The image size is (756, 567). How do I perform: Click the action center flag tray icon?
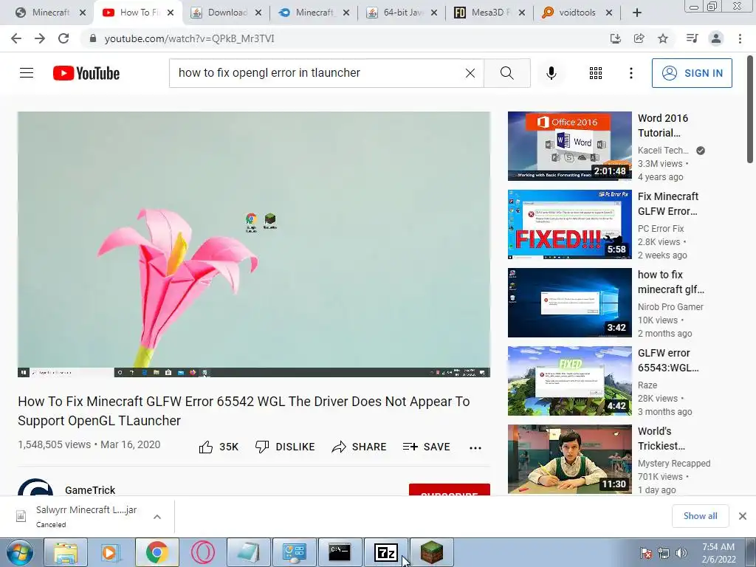point(645,553)
